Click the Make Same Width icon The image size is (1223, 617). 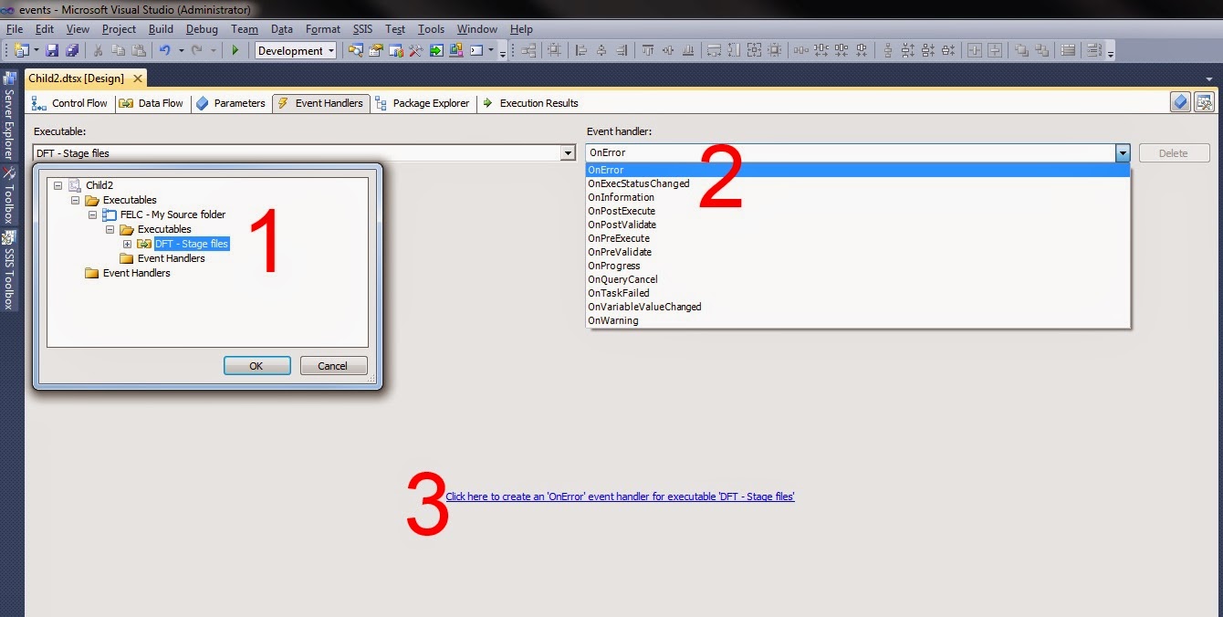[x=714, y=50]
